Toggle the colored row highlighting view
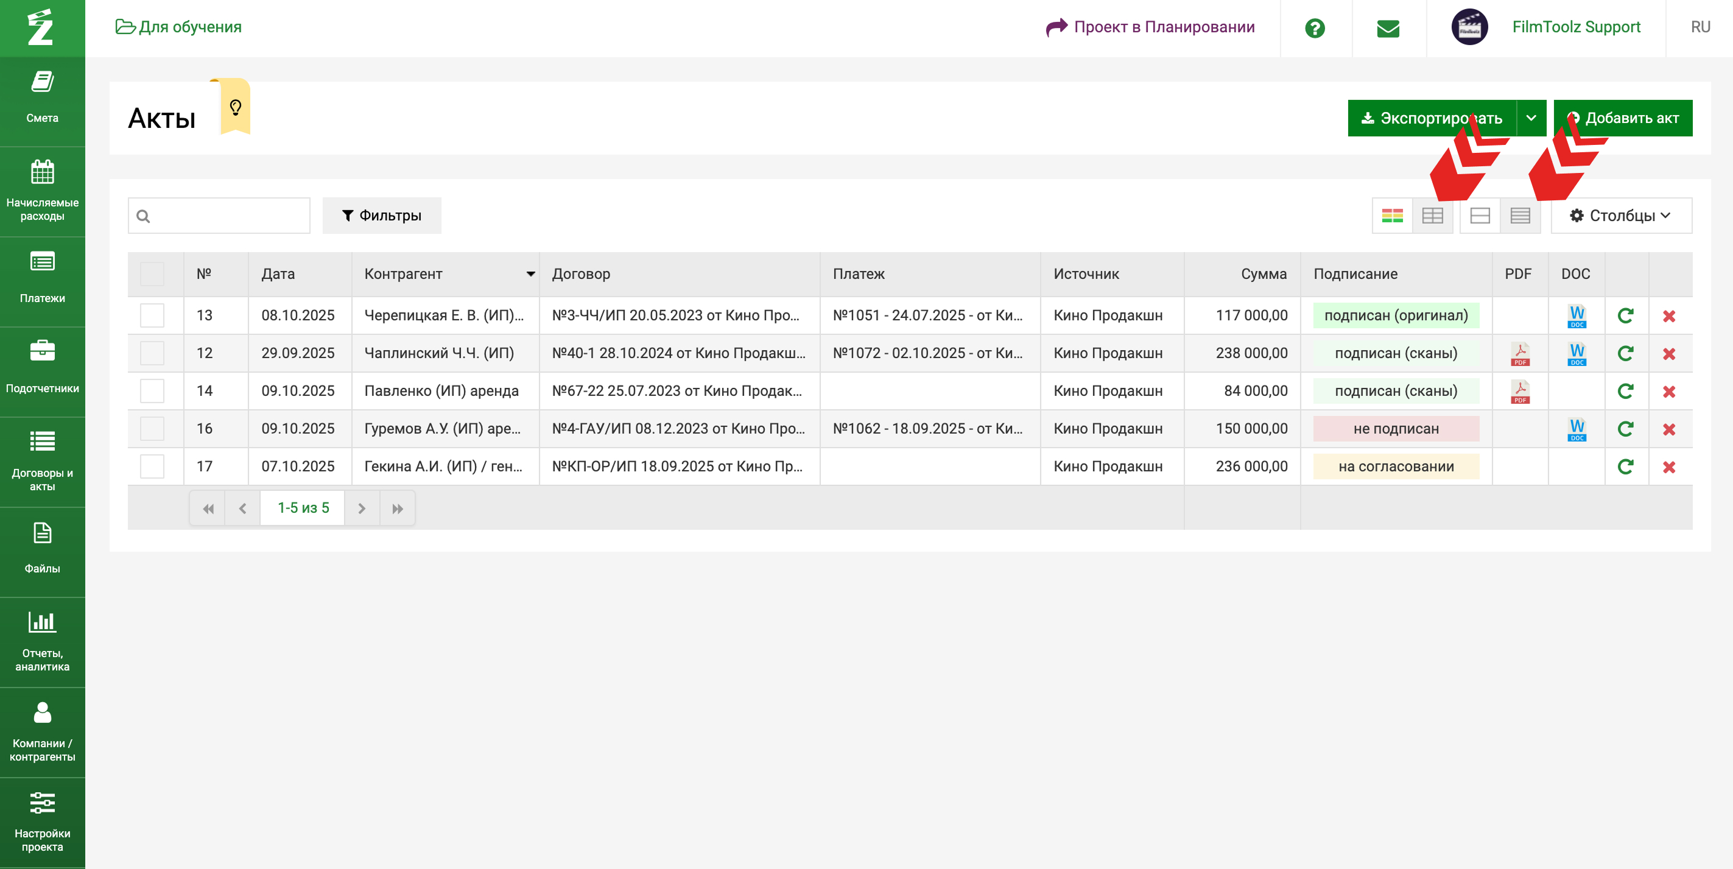1733x869 pixels. [1392, 215]
